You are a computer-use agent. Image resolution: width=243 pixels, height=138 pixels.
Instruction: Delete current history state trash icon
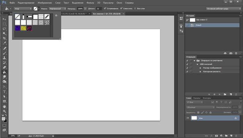coord(236,53)
